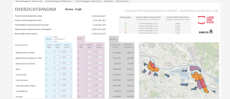
Task: Go to the Deelgebied tab
Action: coord(108,1)
